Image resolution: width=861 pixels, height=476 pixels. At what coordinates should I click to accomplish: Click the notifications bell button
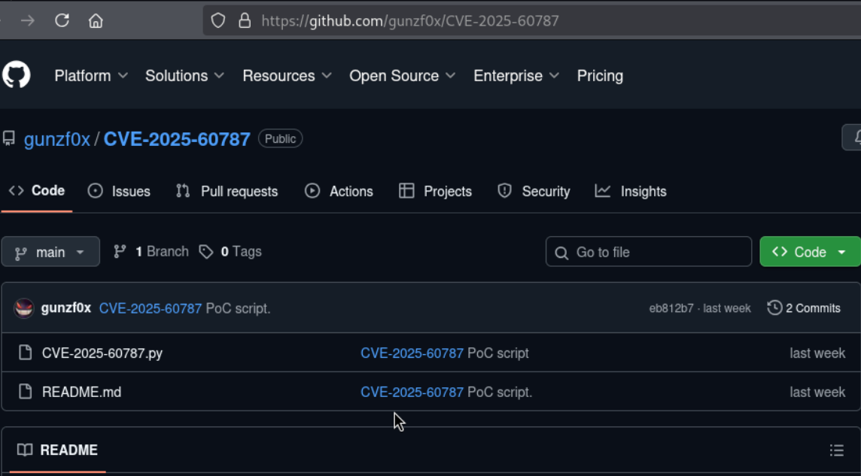coord(852,137)
